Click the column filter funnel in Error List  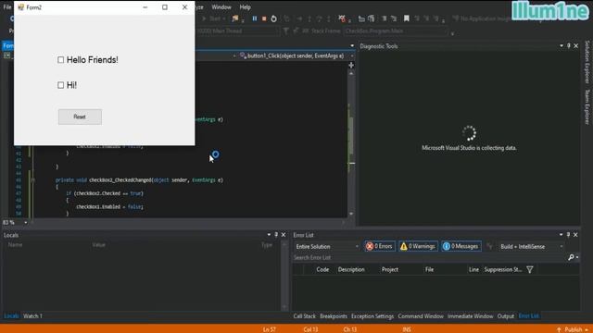tap(530, 269)
